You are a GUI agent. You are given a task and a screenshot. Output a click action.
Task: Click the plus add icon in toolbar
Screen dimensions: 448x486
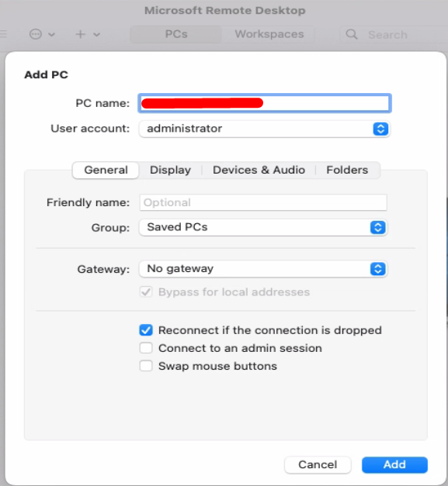click(x=81, y=34)
